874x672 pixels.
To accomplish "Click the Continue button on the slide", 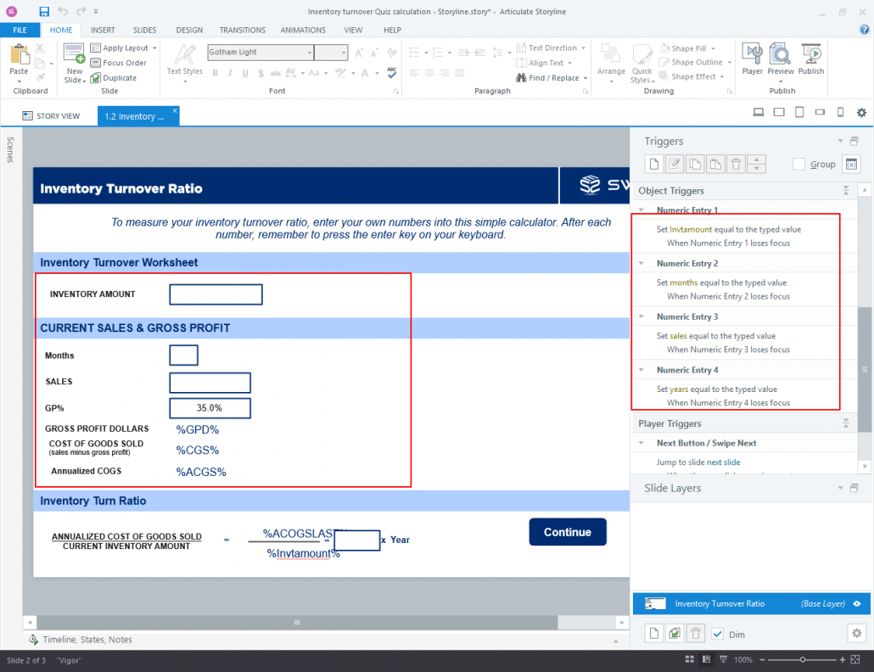I will pyautogui.click(x=567, y=531).
